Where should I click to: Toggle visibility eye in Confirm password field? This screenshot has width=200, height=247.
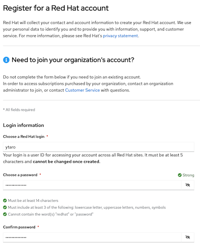[x=188, y=237]
